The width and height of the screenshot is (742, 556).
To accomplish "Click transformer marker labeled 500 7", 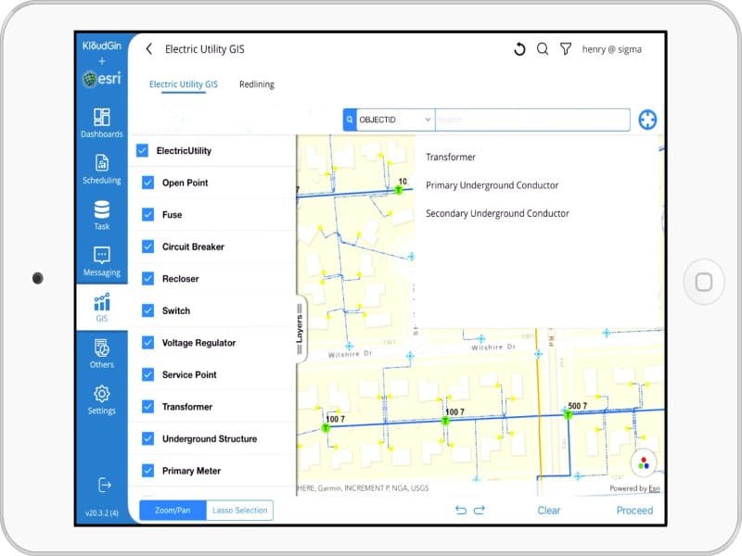I will pos(568,414).
